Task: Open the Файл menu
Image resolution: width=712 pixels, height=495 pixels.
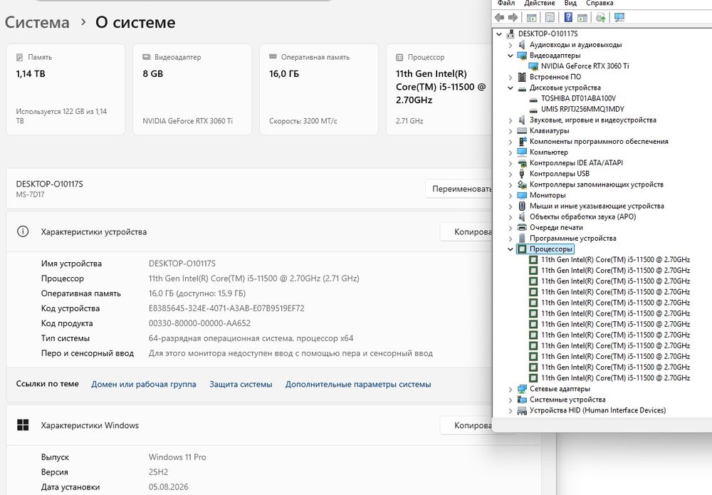Action: tap(506, 3)
